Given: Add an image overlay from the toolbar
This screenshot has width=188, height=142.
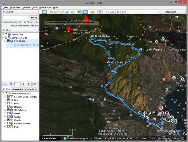Looking at the screenshot, I should click(x=67, y=12).
